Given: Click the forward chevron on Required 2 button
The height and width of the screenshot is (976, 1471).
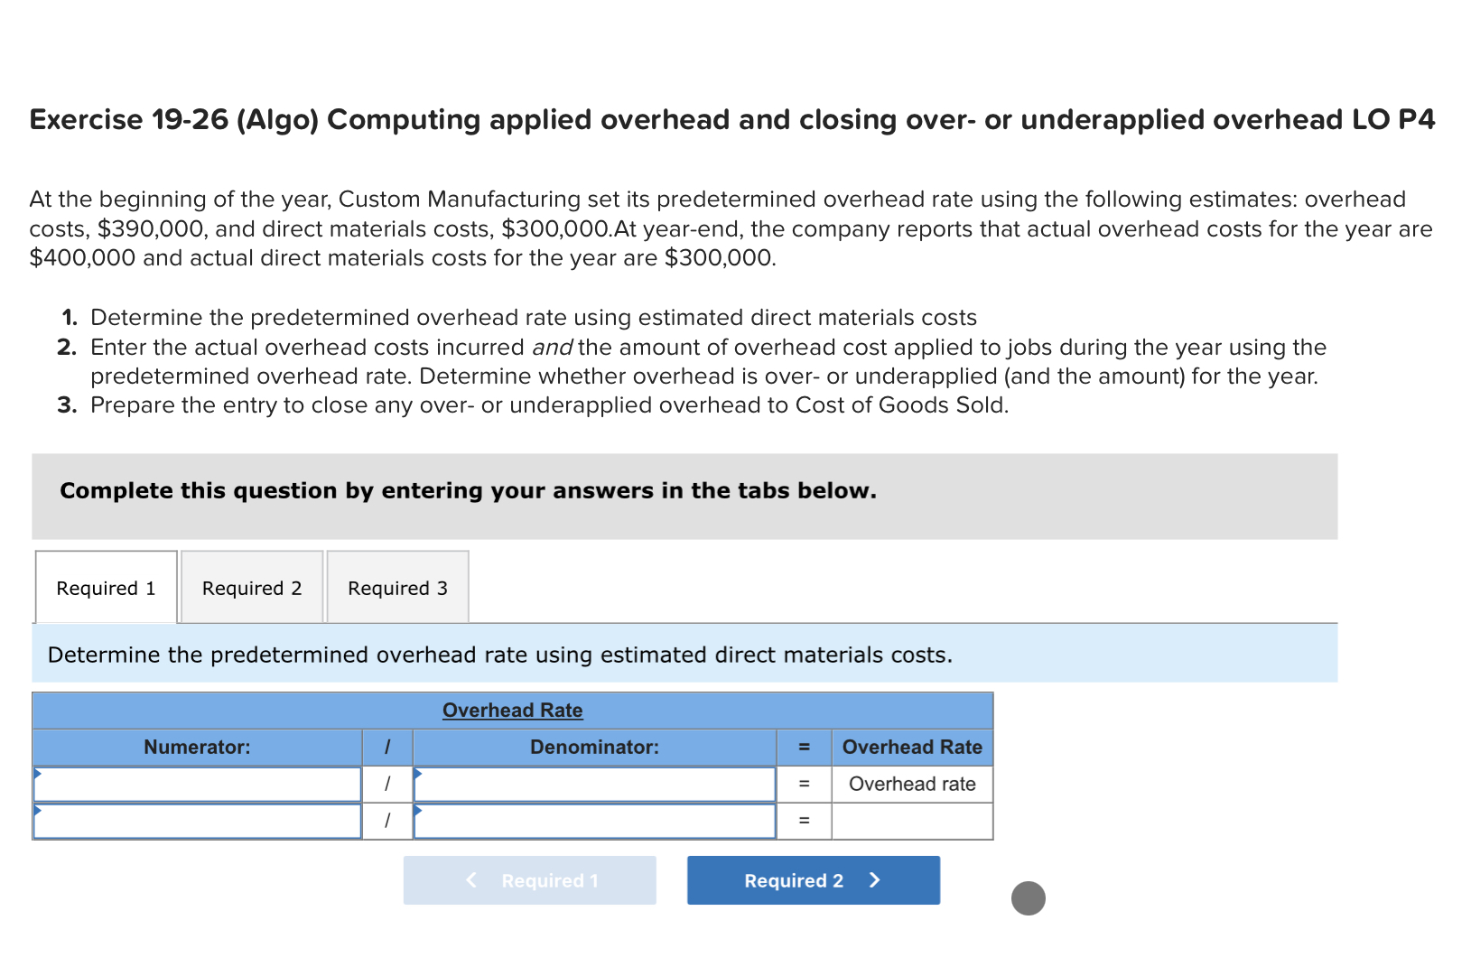Looking at the screenshot, I should [874, 880].
